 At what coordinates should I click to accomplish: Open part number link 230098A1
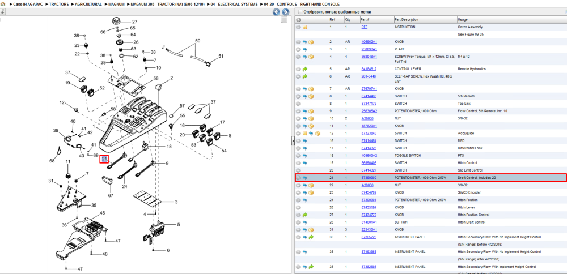coord(369,49)
